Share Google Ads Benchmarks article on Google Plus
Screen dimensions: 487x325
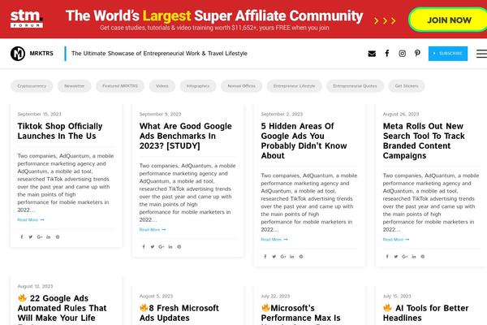(162, 247)
